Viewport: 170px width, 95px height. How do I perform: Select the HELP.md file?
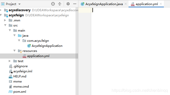coord(20,76)
